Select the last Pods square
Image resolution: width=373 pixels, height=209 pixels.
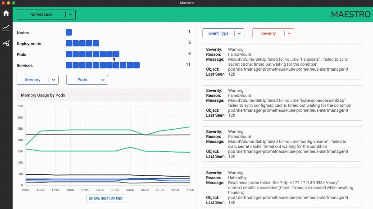point(116,54)
